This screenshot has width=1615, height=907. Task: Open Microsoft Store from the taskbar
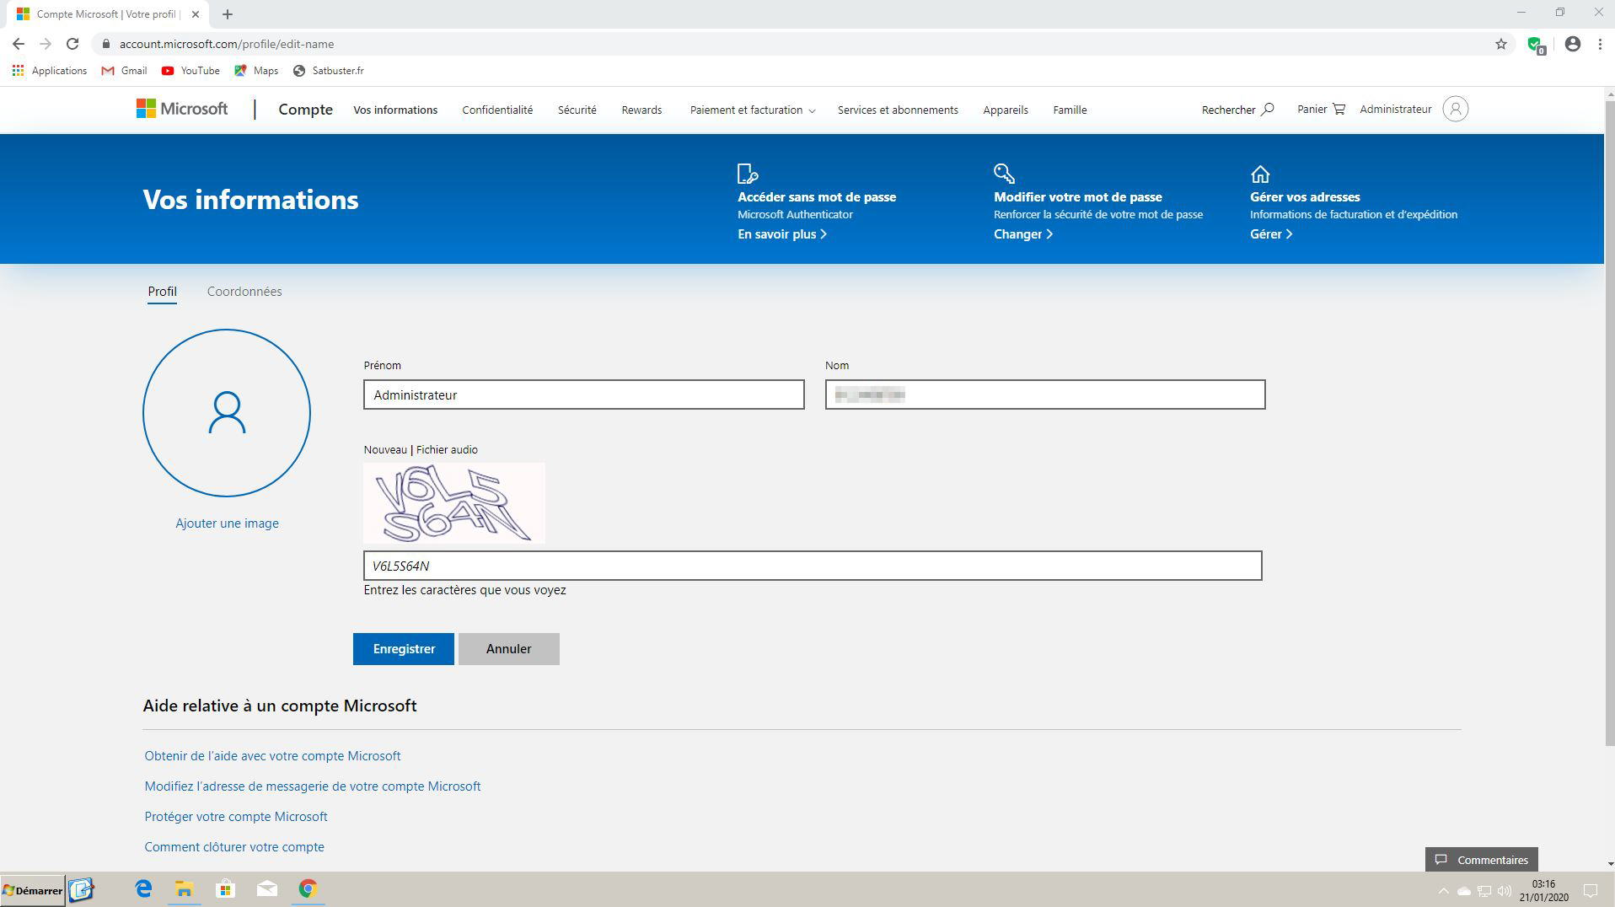[225, 889]
